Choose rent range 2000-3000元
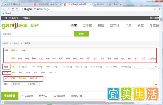Image resolution: width=163 pixels, height=105 pixels. (x=81, y=67)
